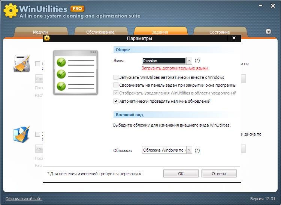Click Загрузить дополнительные языки link
The width and height of the screenshot is (281, 205).
tap(175, 68)
